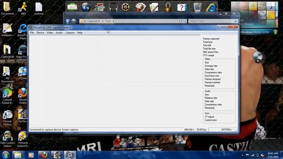Viewport: 283px width, 159px height.
Task: Click the CaptureEdit breadcrumb in the Explorer address bar
Action: coord(94,21)
